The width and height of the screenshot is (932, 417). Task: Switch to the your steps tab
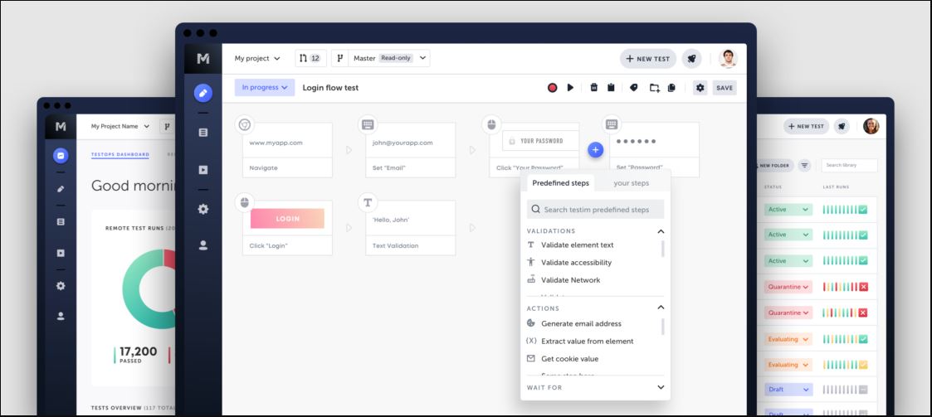tap(632, 183)
